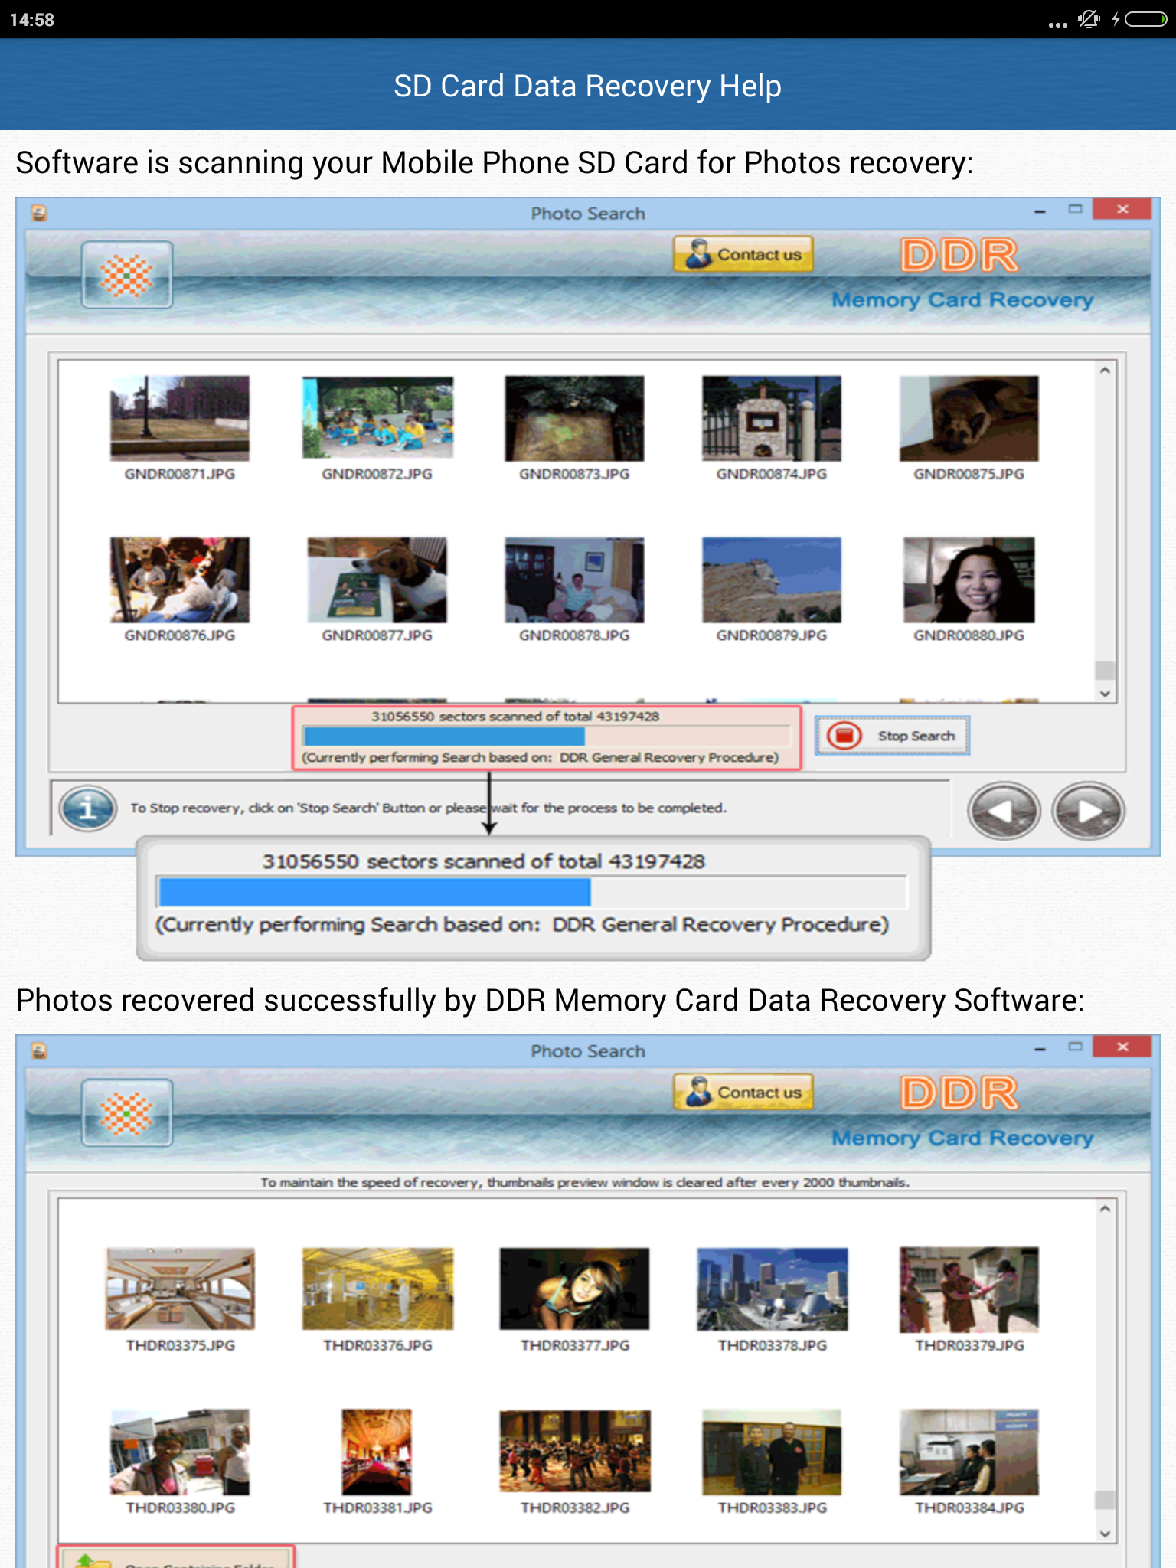
Task: Click the Contact us button in top Photo Search window
Action: (x=743, y=254)
